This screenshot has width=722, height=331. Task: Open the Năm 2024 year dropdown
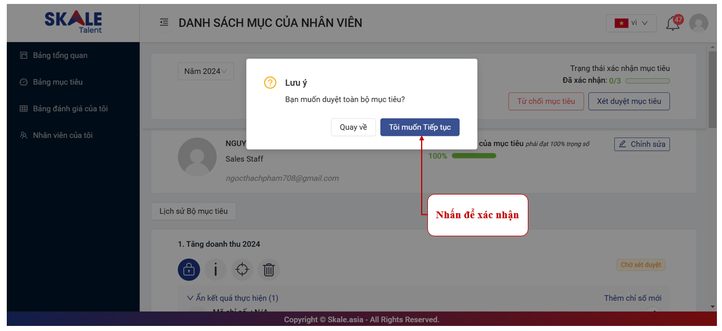(x=205, y=71)
